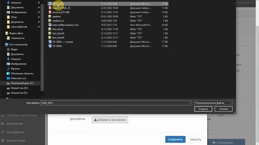This screenshot has height=145, width=259.
Task: Click the Новый том (E:) drive icon
Action: tap(8, 93)
